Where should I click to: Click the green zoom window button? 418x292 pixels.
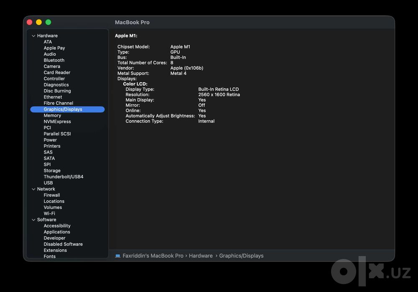click(48, 22)
